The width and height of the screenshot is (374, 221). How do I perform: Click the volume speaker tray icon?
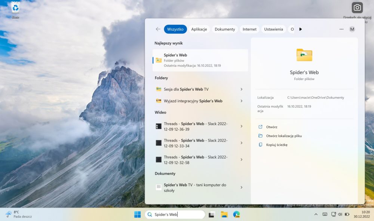tap(340, 214)
